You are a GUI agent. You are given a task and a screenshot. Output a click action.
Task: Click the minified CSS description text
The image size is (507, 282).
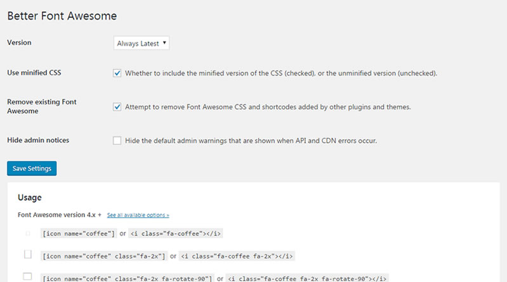click(281, 74)
